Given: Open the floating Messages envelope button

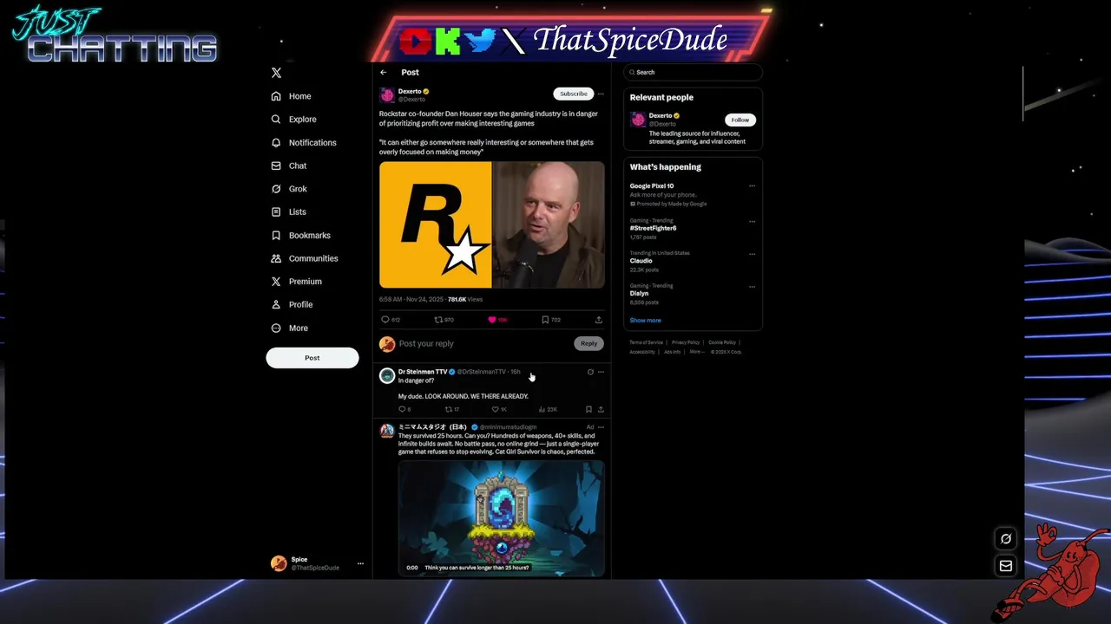Looking at the screenshot, I should (1006, 566).
